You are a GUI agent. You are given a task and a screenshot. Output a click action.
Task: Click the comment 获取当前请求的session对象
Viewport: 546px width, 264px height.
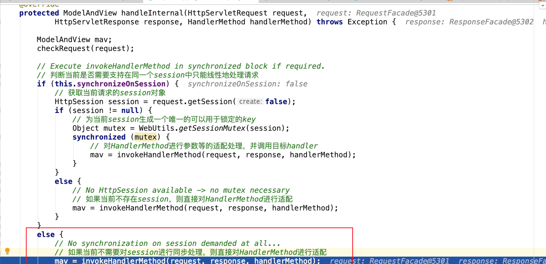[x=110, y=93]
